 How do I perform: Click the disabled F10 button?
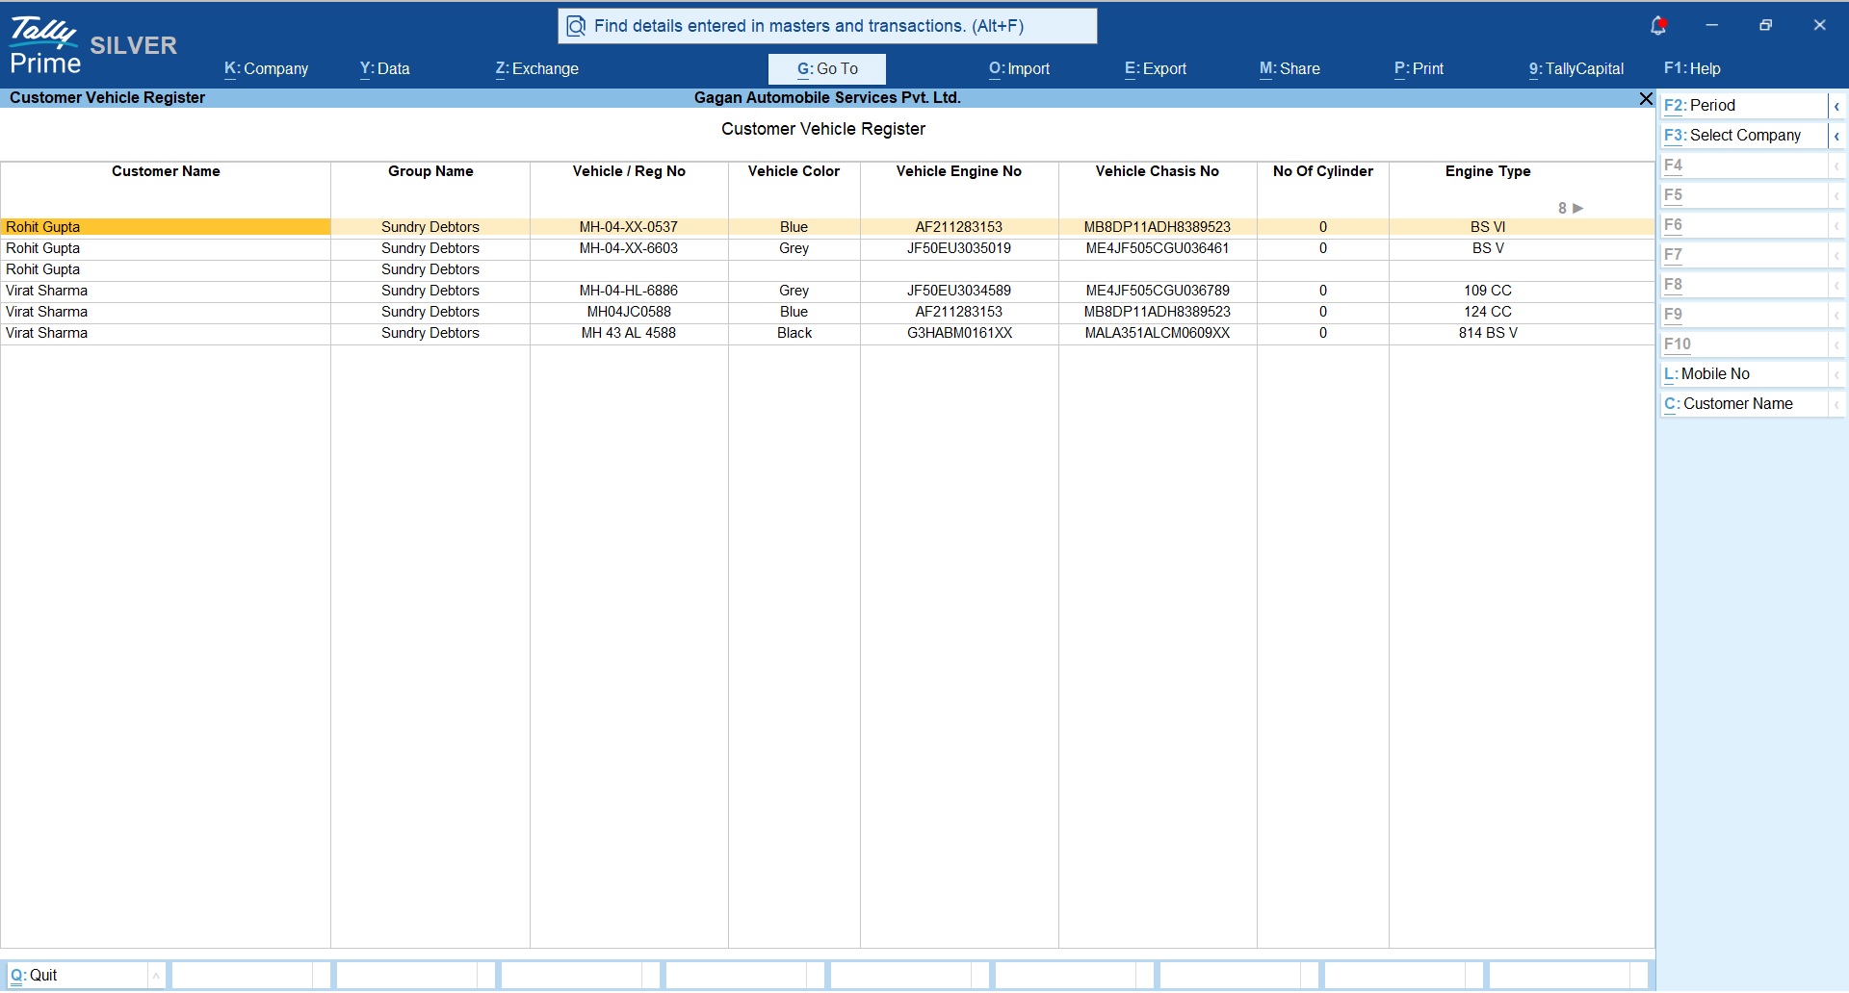[1744, 344]
